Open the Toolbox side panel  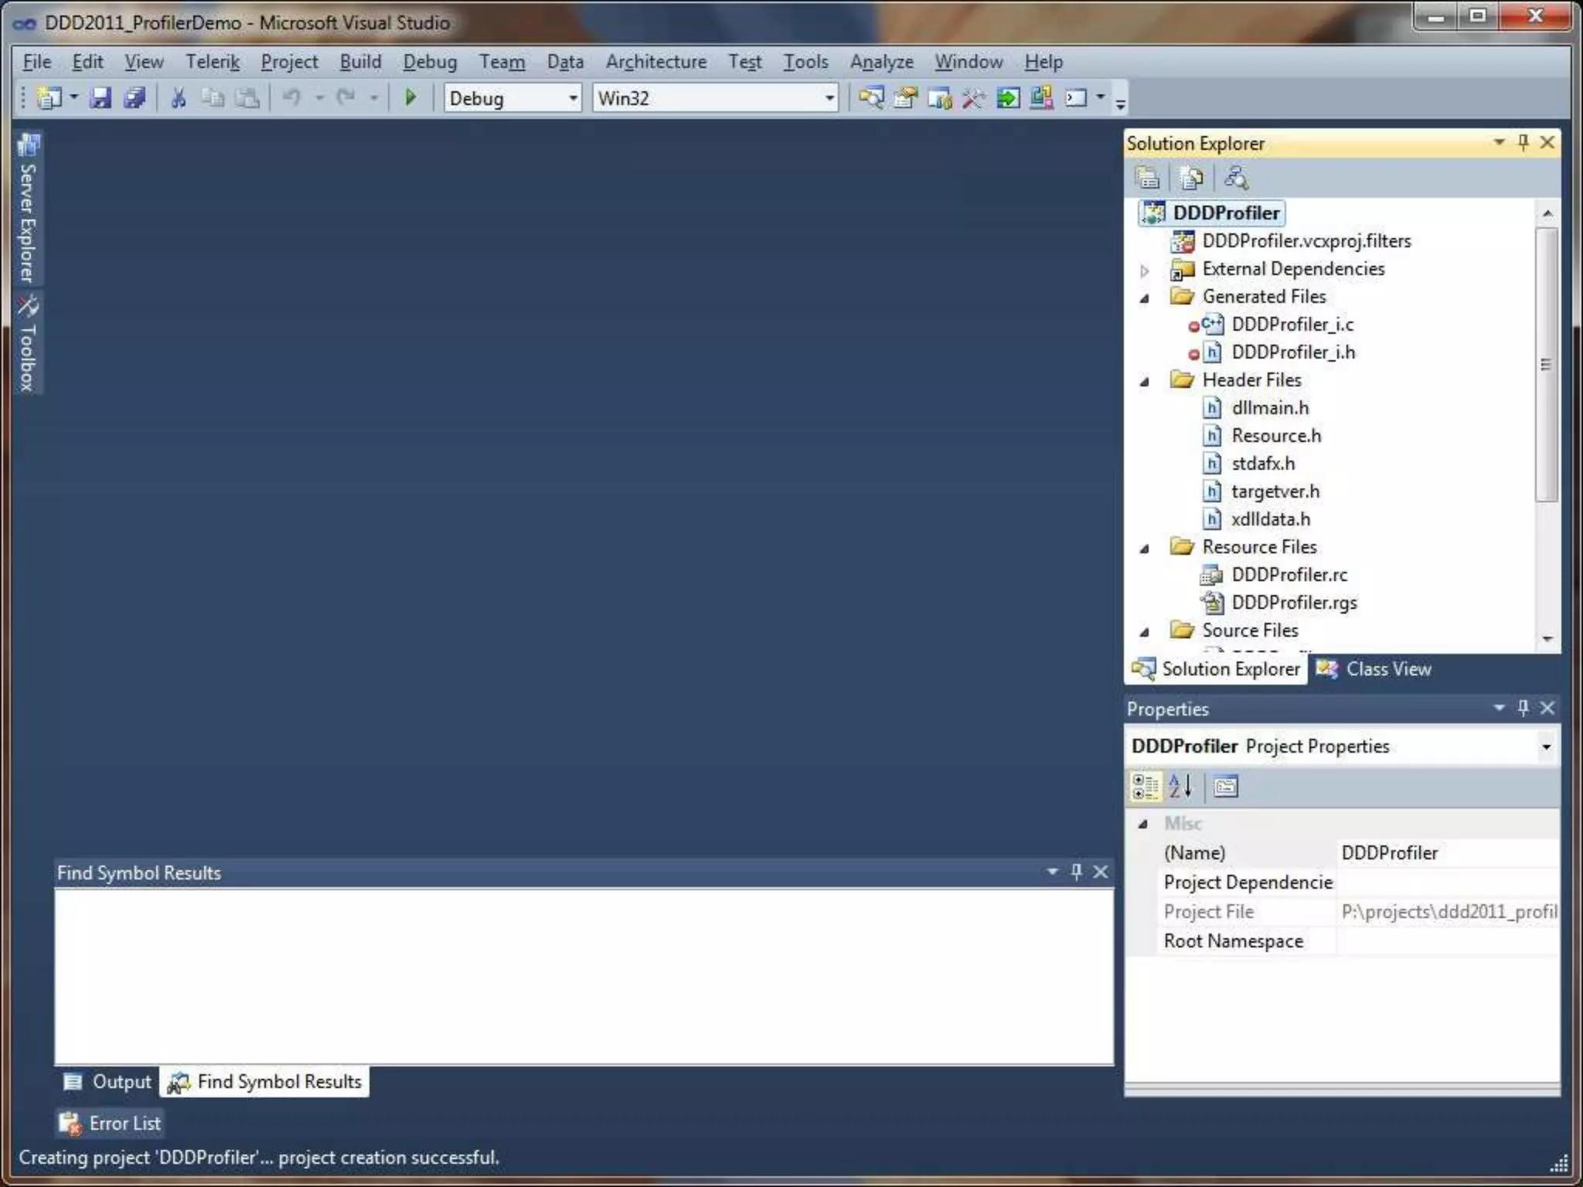tap(28, 345)
